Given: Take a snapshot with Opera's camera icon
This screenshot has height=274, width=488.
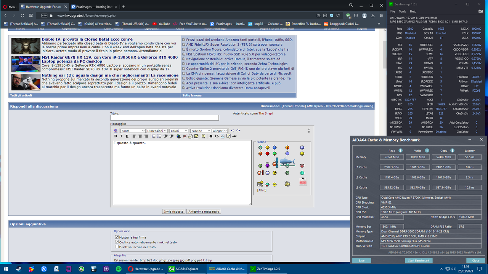Looking at the screenshot, I should (x=325, y=16).
